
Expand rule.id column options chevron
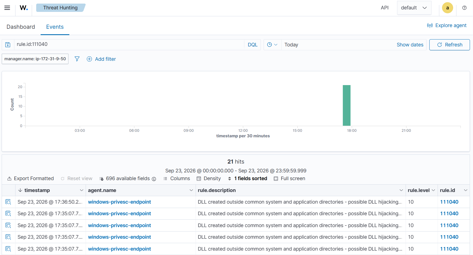click(x=466, y=190)
